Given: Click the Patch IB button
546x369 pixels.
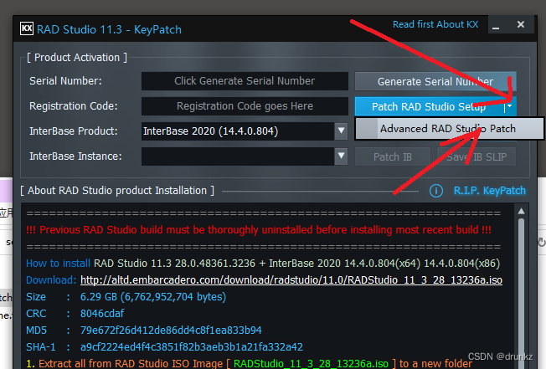Looking at the screenshot, I should click(x=393, y=156).
